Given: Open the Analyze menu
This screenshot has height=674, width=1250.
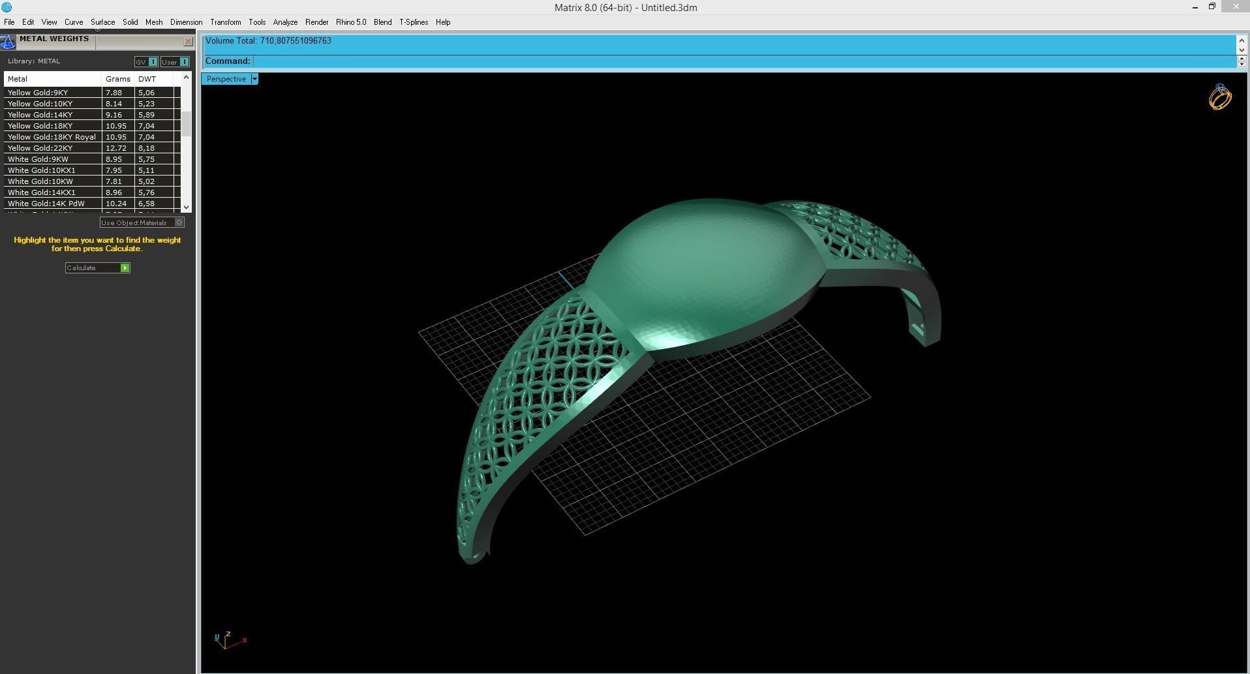Looking at the screenshot, I should tap(285, 22).
